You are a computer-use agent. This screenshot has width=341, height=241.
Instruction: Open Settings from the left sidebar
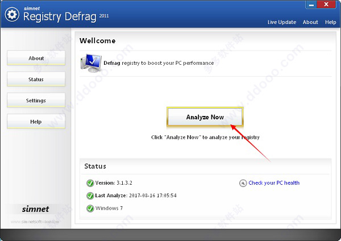pyautogui.click(x=36, y=100)
